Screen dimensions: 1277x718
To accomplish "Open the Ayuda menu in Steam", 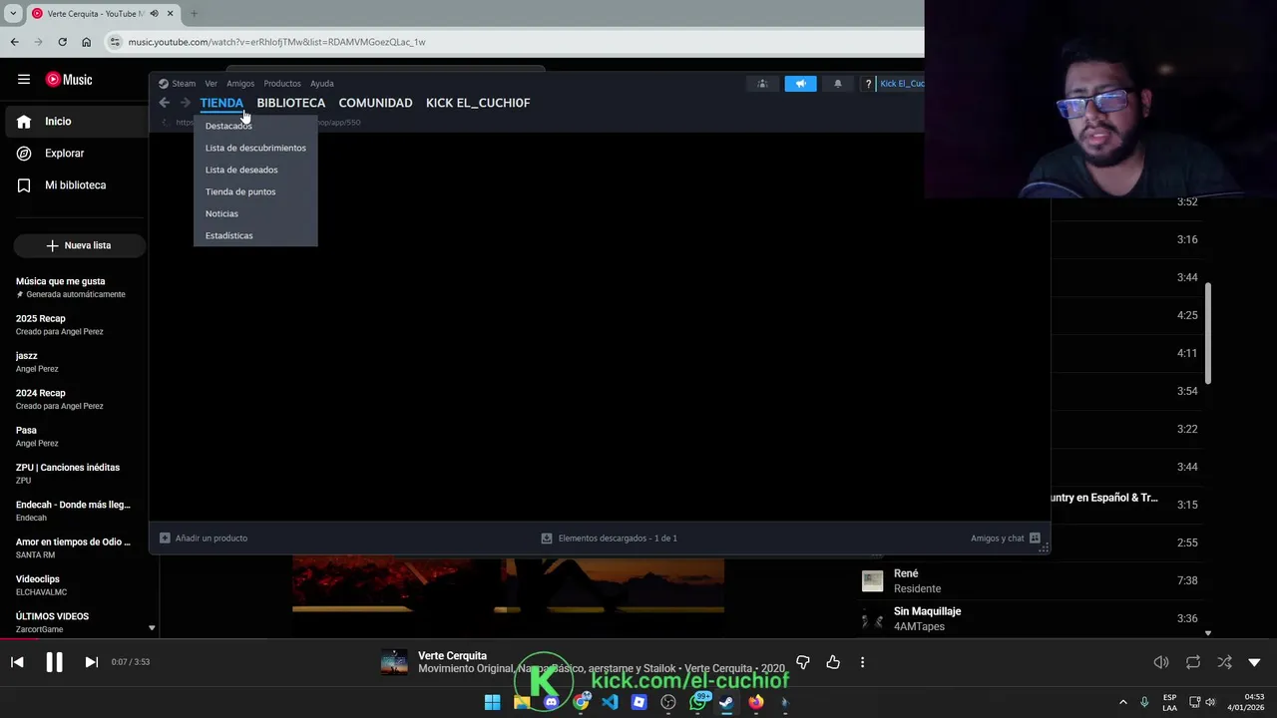I will (x=321, y=84).
